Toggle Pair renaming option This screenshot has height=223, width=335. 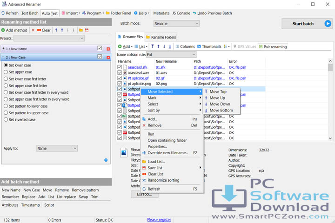pos(273,46)
